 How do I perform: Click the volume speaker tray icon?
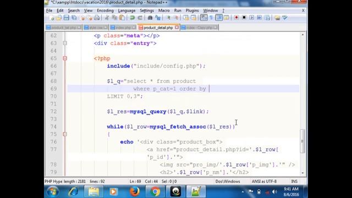tap(274, 192)
